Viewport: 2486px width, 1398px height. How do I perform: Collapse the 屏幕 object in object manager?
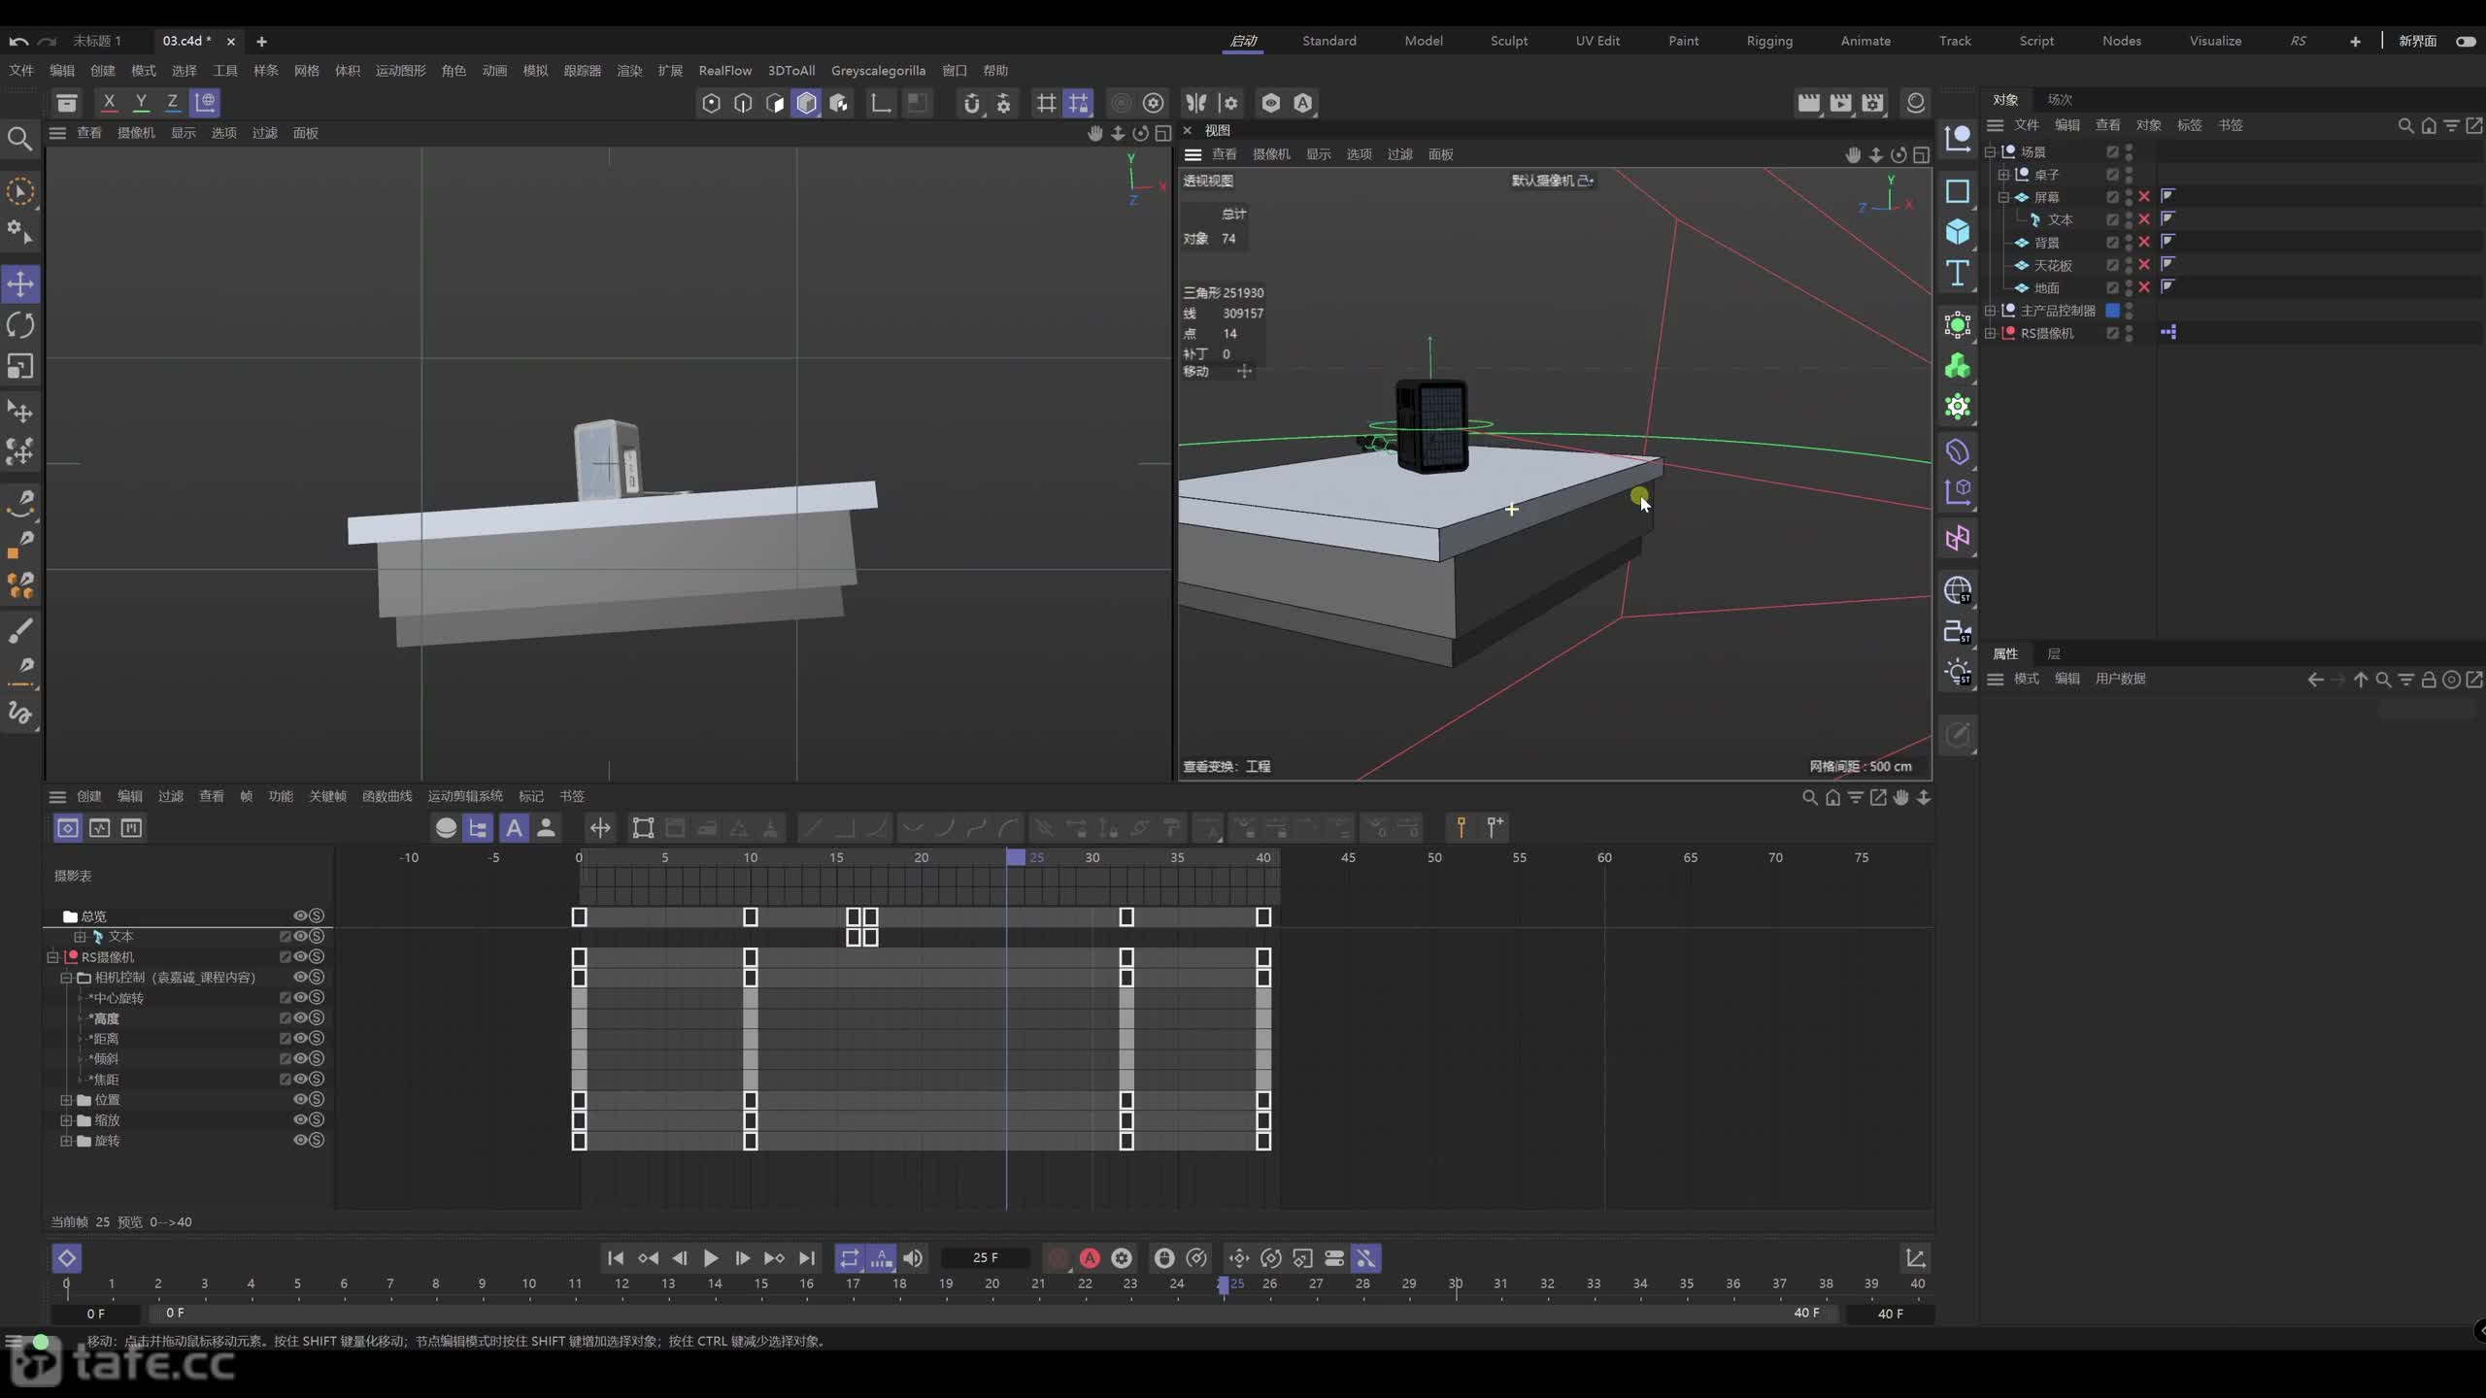coord(2003,197)
